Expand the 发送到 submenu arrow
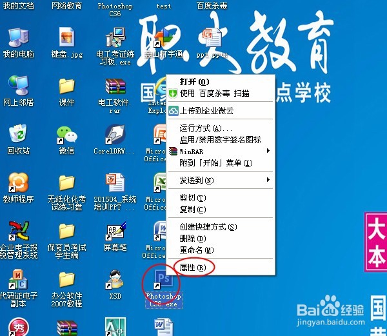This screenshot has height=336, width=387. pyautogui.click(x=268, y=179)
